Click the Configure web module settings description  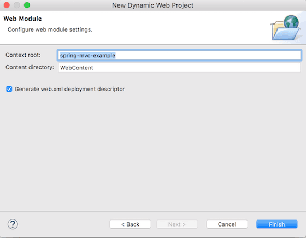click(50, 29)
